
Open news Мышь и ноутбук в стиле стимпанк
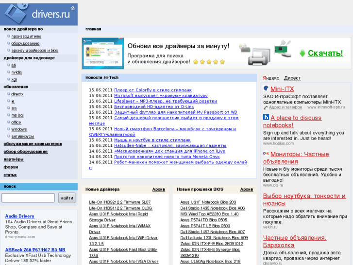pyautogui.click(x=152, y=140)
